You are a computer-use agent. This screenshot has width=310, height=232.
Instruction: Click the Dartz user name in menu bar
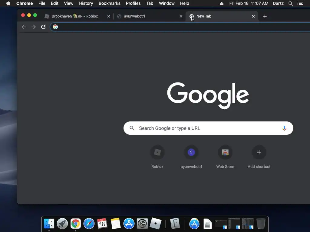pyautogui.click(x=278, y=3)
